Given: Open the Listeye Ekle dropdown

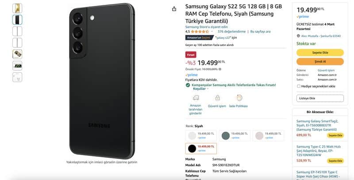Looking at the screenshot, I should [320, 98].
